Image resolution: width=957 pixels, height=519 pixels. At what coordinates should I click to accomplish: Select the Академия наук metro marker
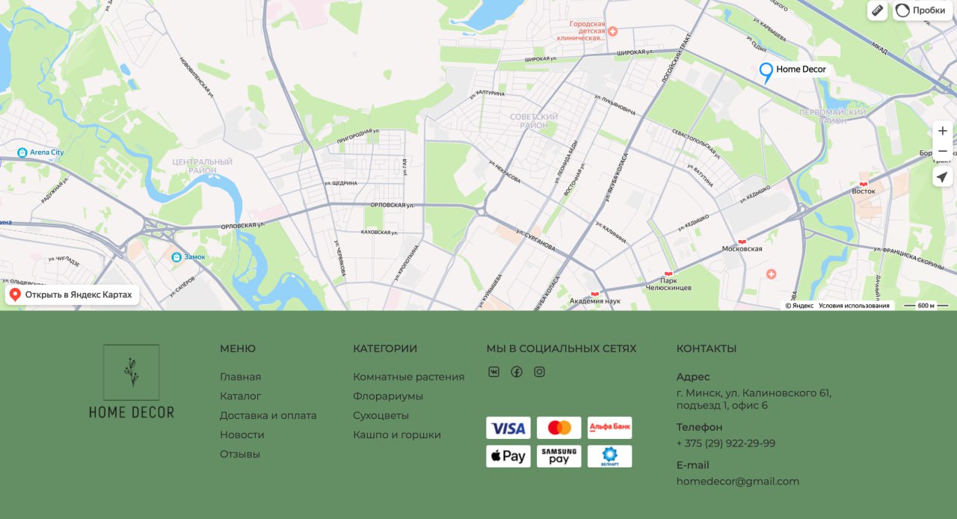click(595, 294)
